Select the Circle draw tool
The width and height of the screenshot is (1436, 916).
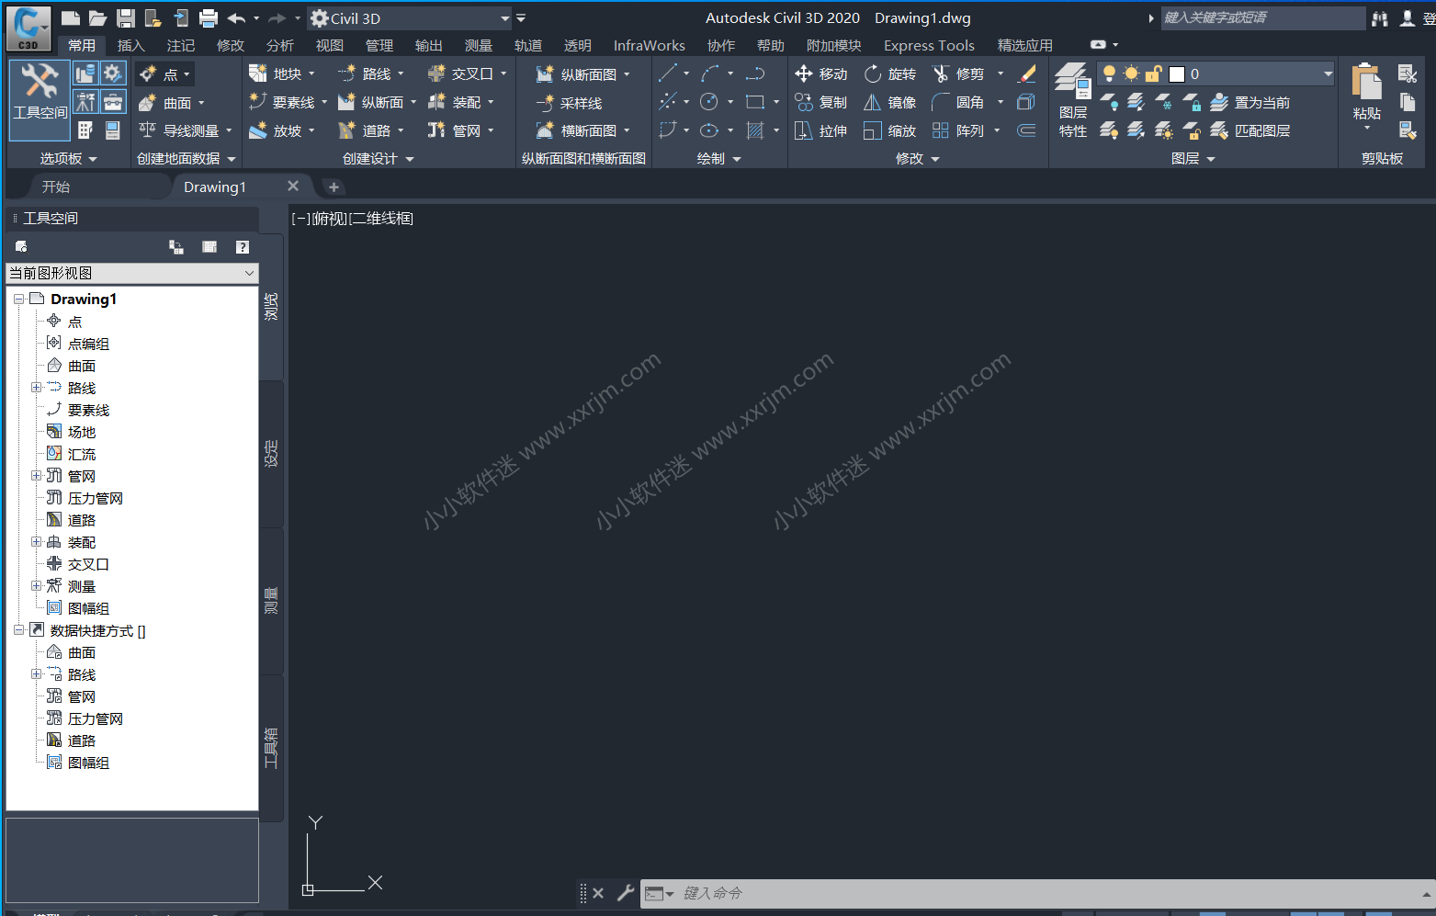pos(709,102)
